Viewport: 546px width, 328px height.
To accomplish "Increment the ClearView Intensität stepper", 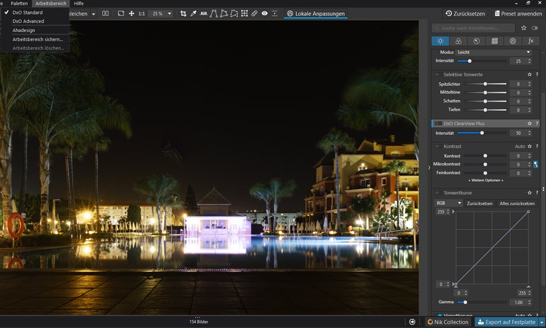I will 529,132.
